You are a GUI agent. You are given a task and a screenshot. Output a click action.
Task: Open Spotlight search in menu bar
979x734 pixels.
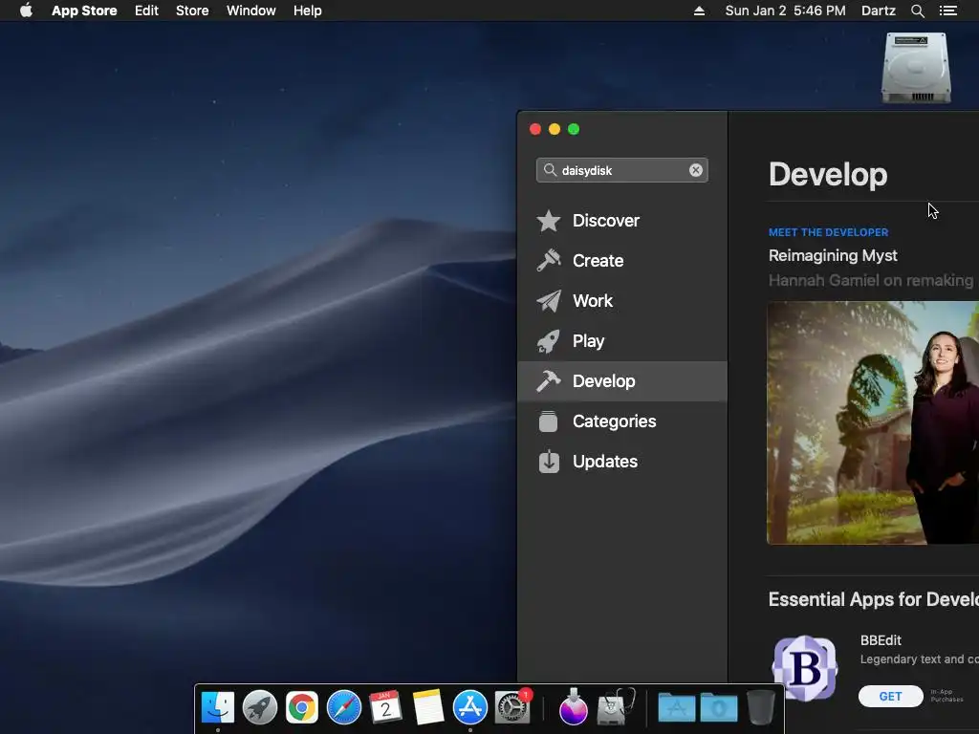(917, 11)
